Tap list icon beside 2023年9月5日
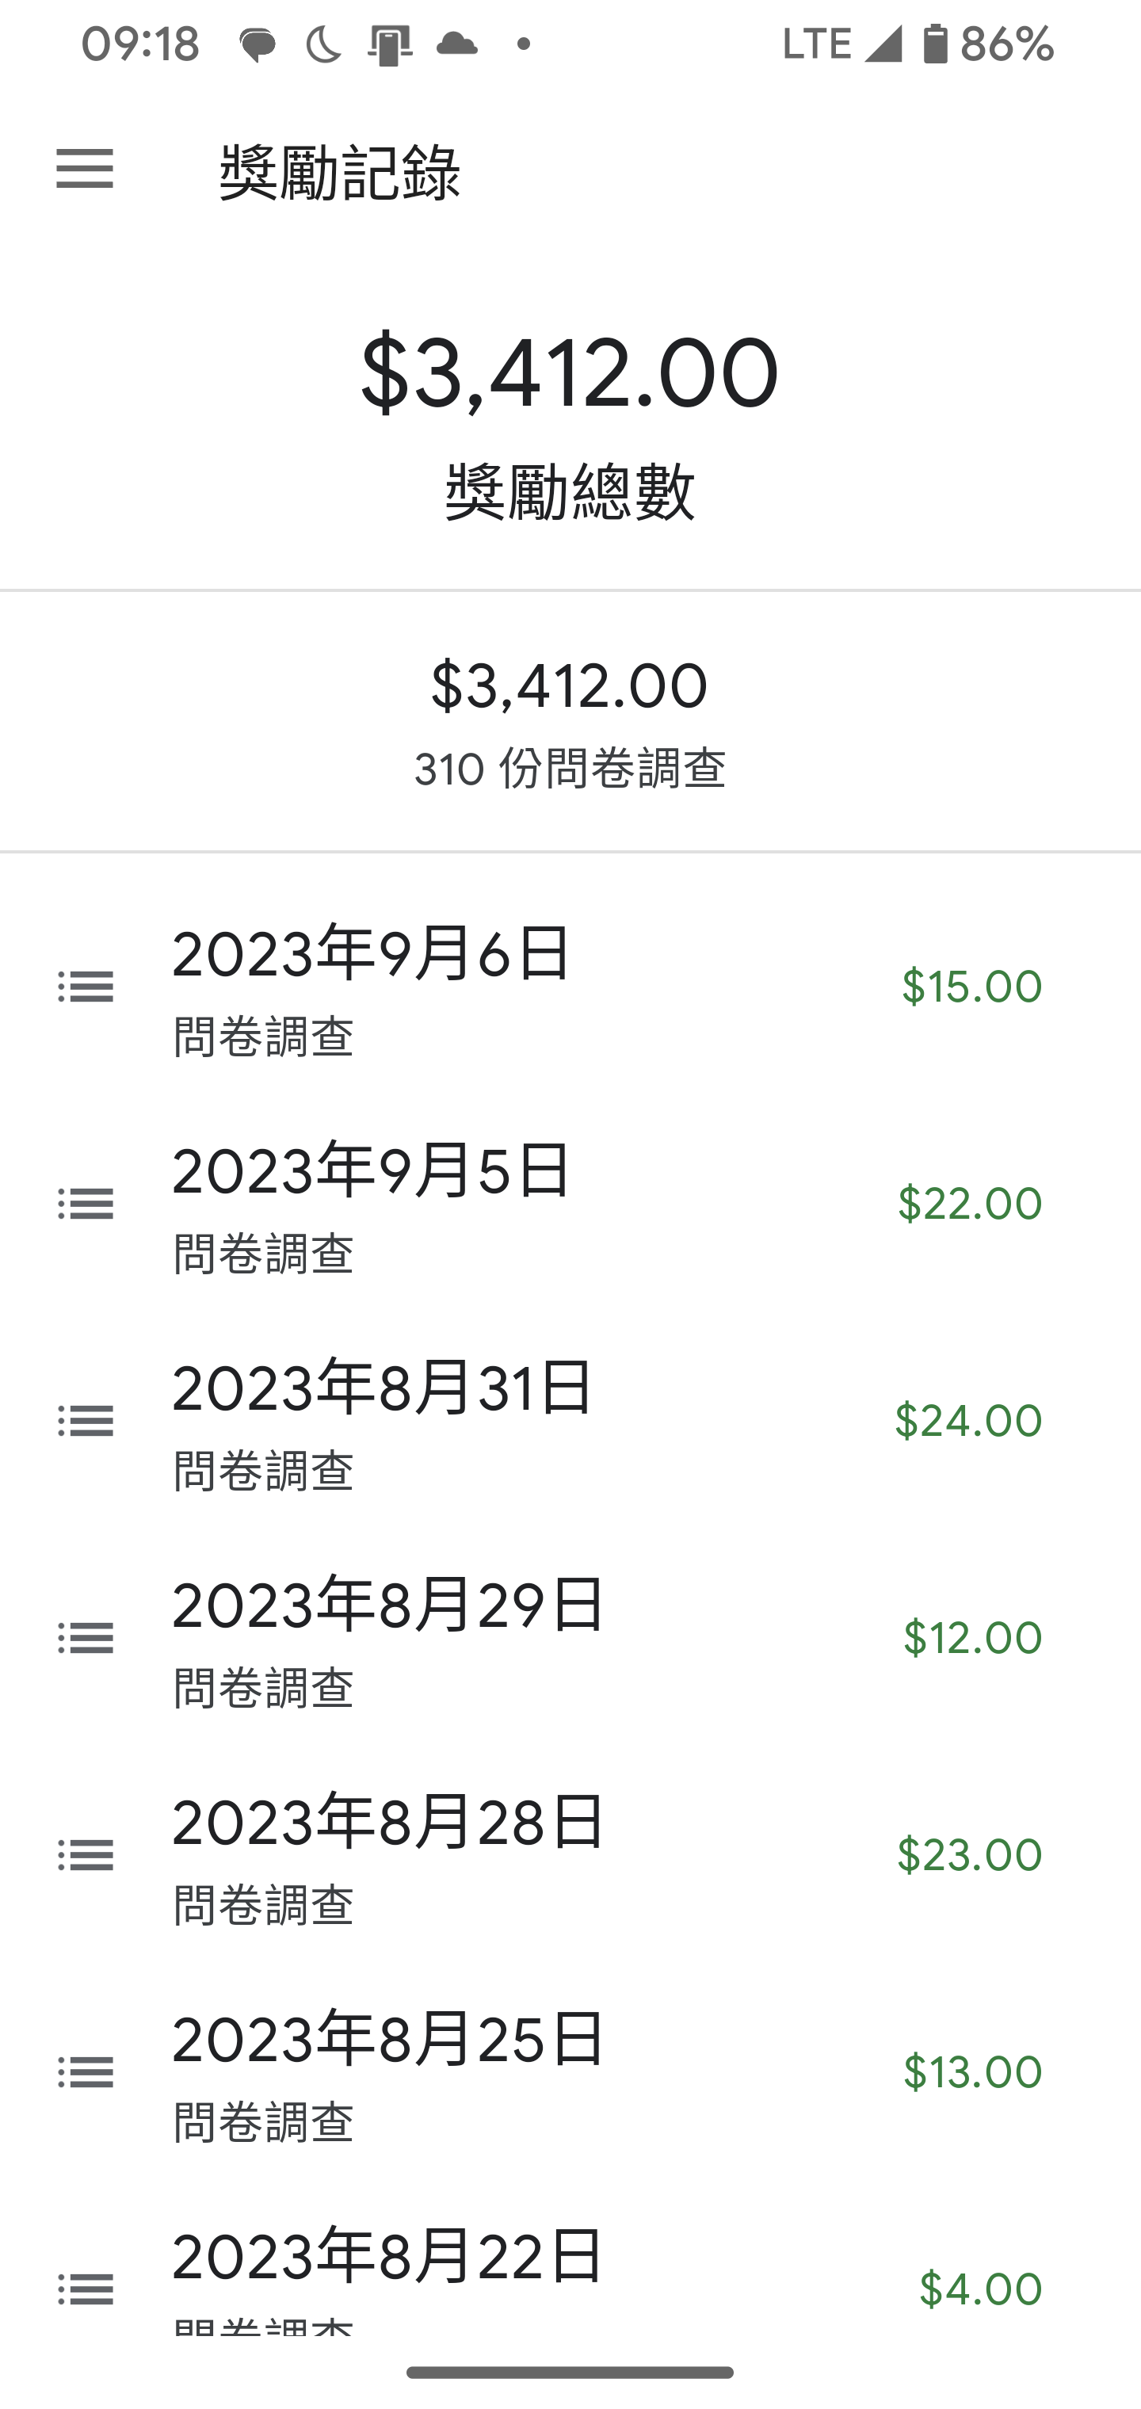This screenshot has height=2409, width=1141. point(86,1204)
